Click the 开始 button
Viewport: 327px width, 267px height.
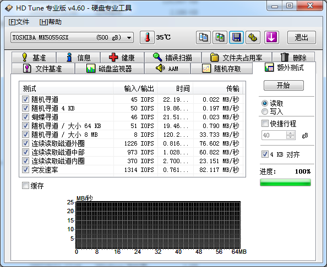point(284,85)
